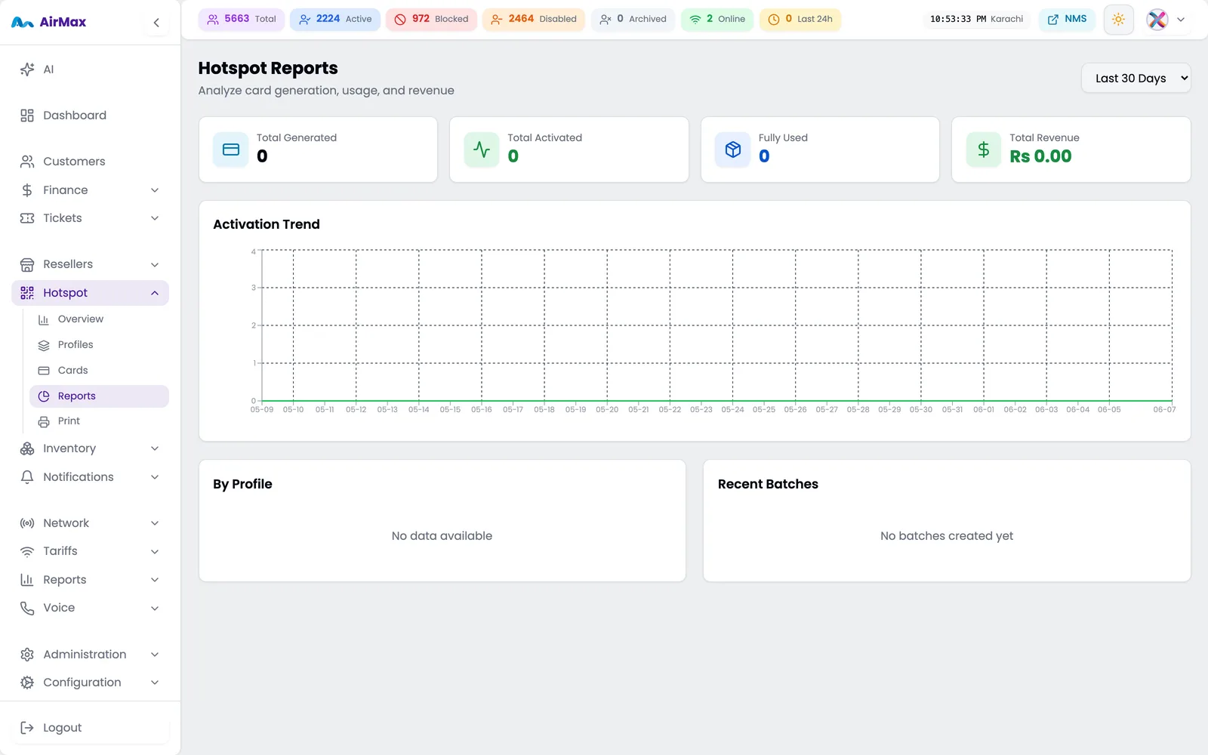Click the Finance dollar icon
Image resolution: width=1208 pixels, height=755 pixels.
(x=27, y=190)
